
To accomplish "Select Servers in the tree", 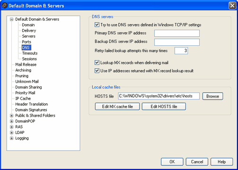I will pos(28,36).
